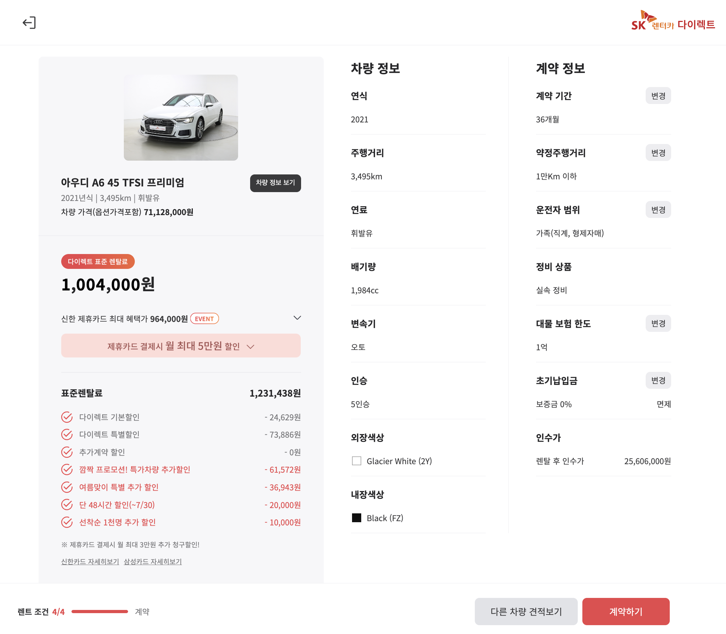Screen dimensions: 726x634
Task: Open the 차량 정보 보기 button
Action: (x=275, y=183)
